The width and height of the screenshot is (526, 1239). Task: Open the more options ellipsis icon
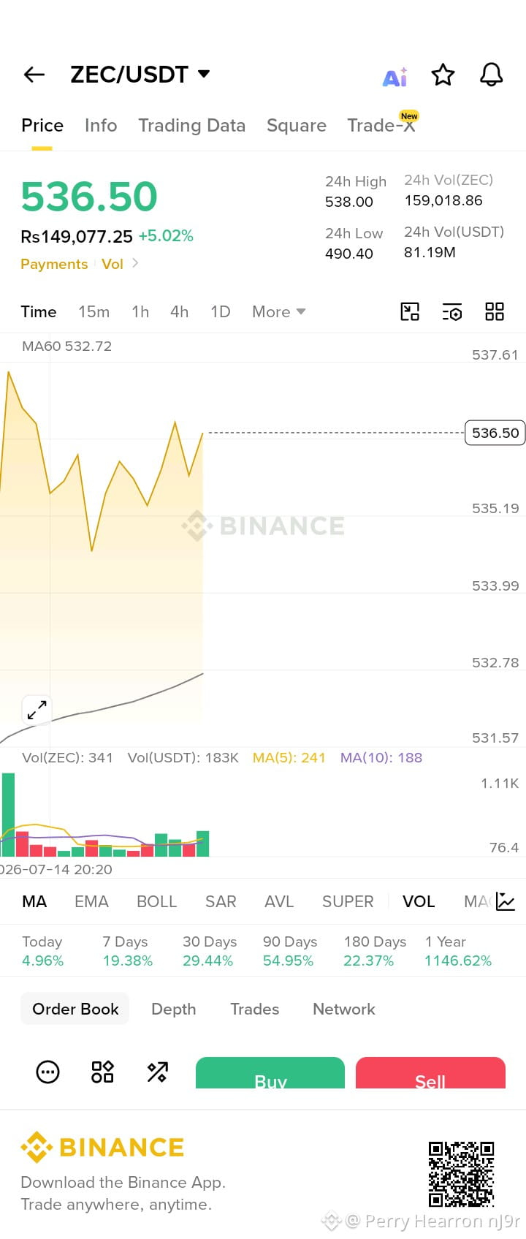(48, 1072)
